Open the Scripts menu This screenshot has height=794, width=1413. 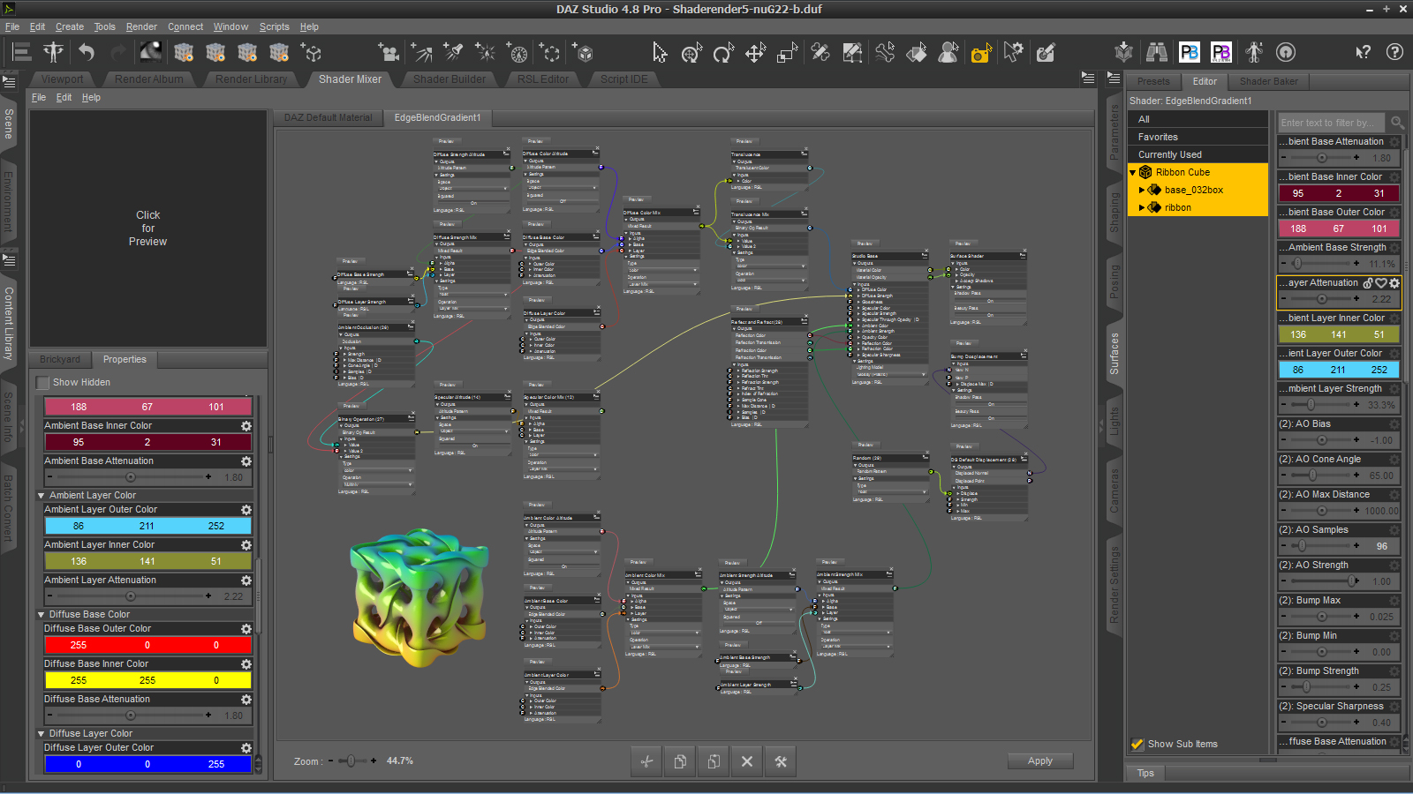[274, 26]
